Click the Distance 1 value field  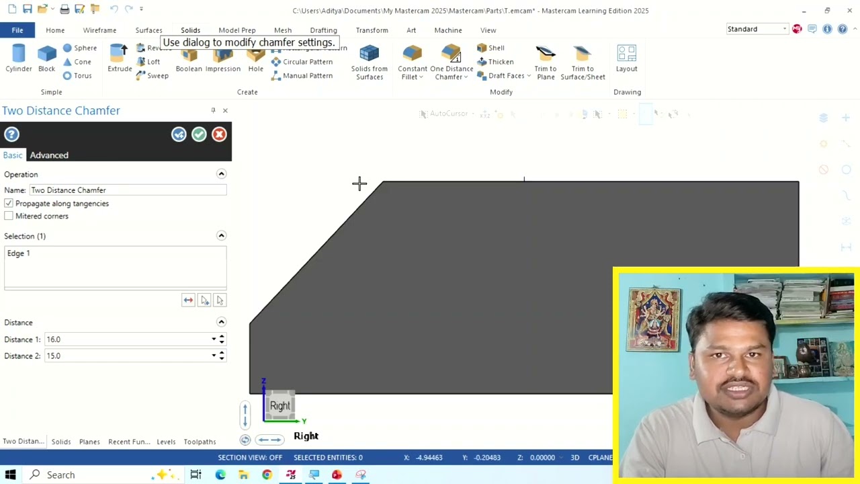coord(128,339)
